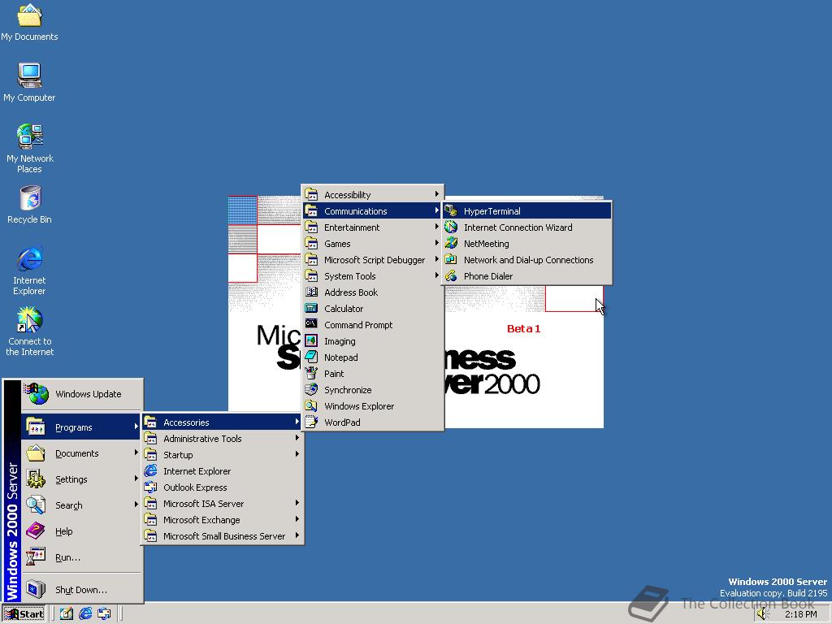Viewport: 832px width, 624px height.
Task: Click the HyperTerminal icon in Communications submenu
Action: pos(451,210)
